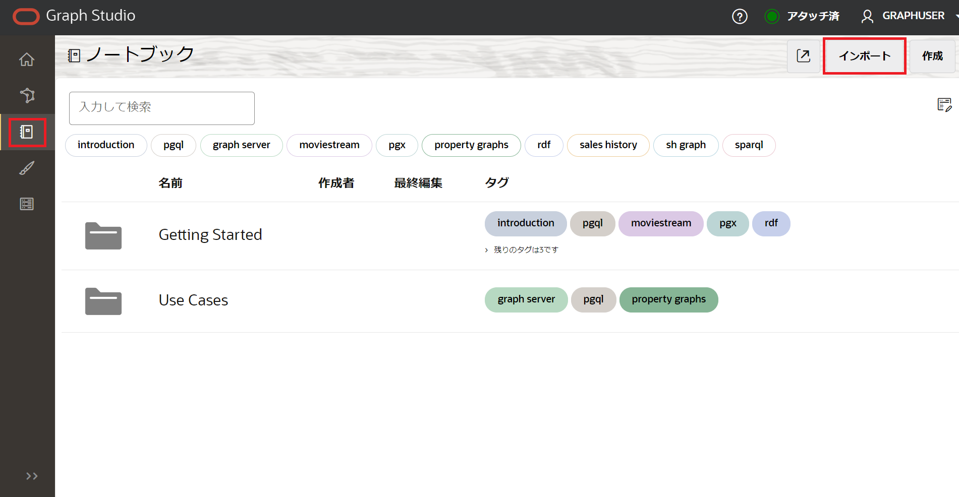Open the Jobs list icon in sidebar
Viewport: 959px width, 497px height.
(x=27, y=204)
